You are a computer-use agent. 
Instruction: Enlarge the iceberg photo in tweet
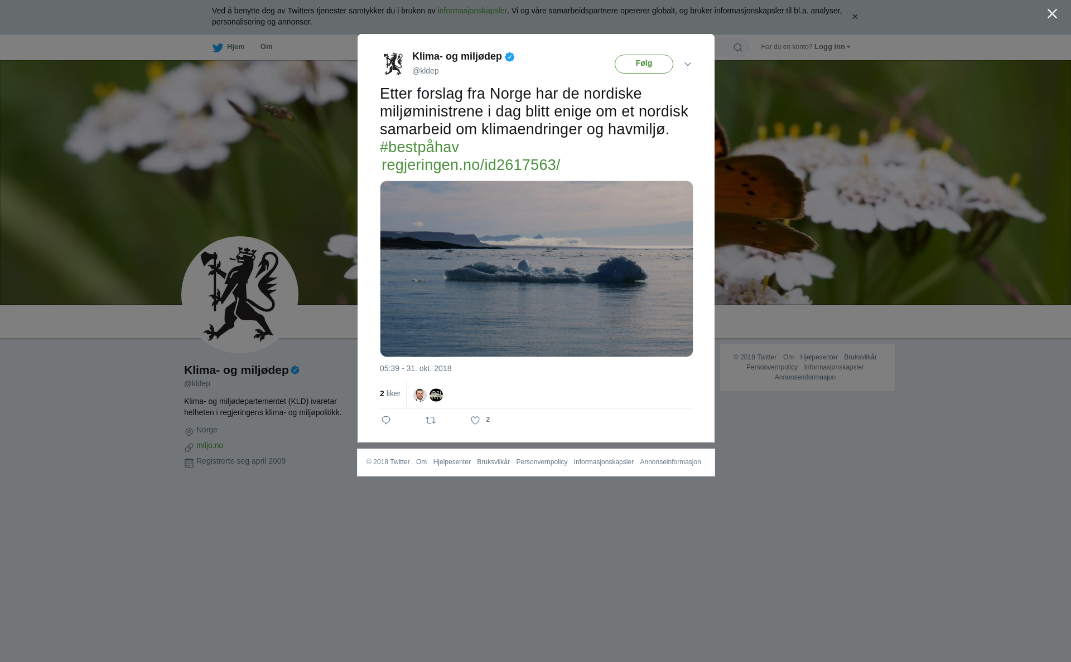[x=537, y=269]
